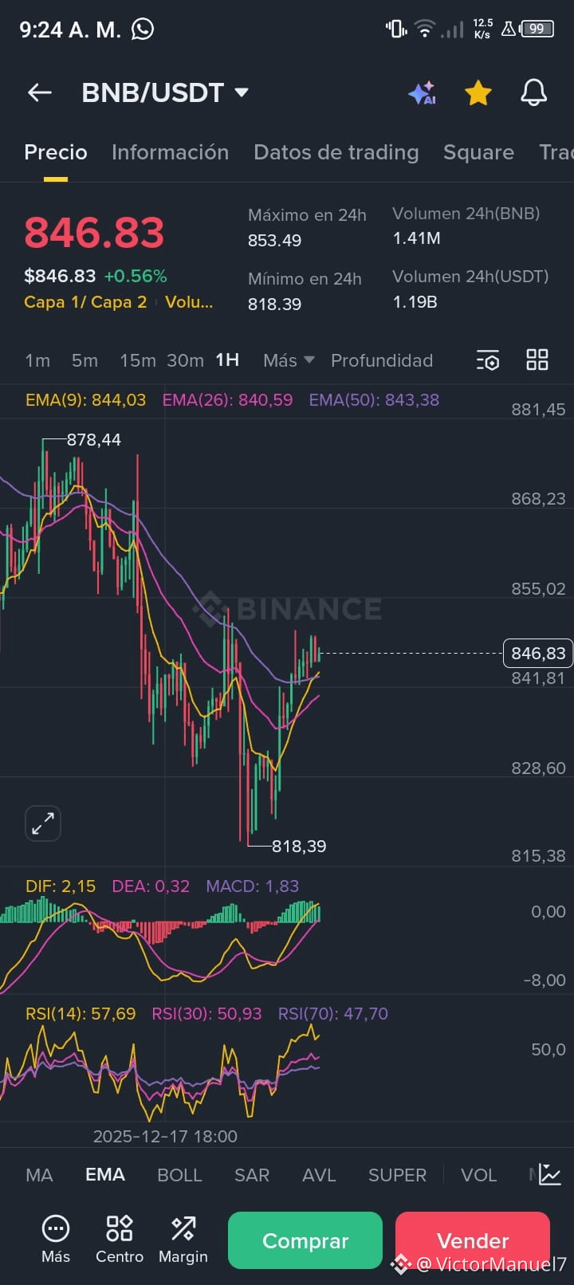This screenshot has height=1285, width=574.
Task: Tap the DEA: 0,32 label
Action: tap(151, 886)
